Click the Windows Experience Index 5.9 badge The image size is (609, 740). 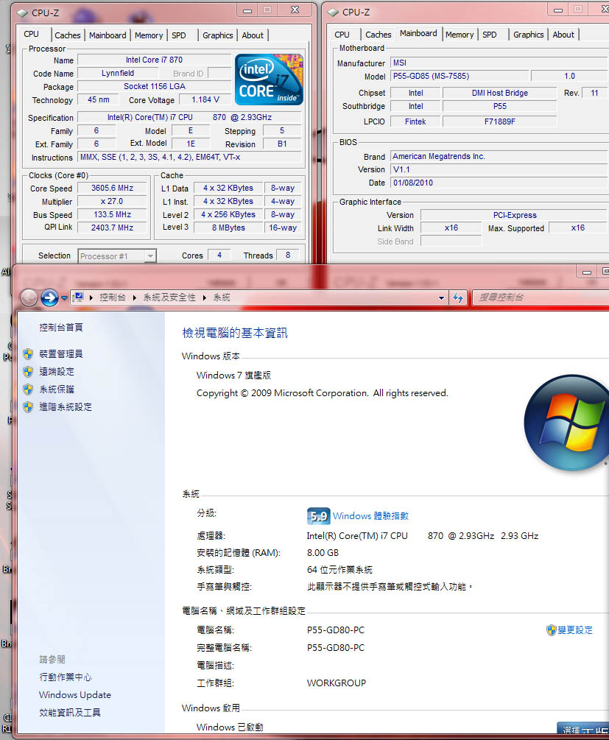click(319, 516)
